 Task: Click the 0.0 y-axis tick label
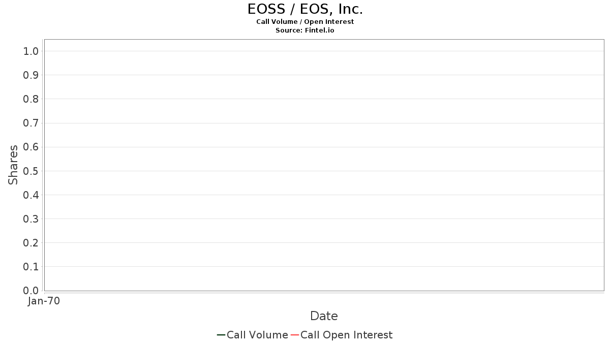pyautogui.click(x=31, y=291)
